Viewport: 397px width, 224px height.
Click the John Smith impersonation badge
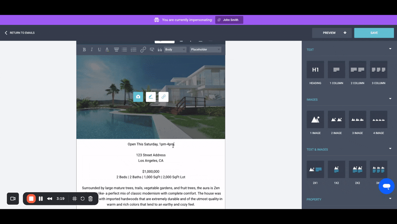tap(229, 20)
